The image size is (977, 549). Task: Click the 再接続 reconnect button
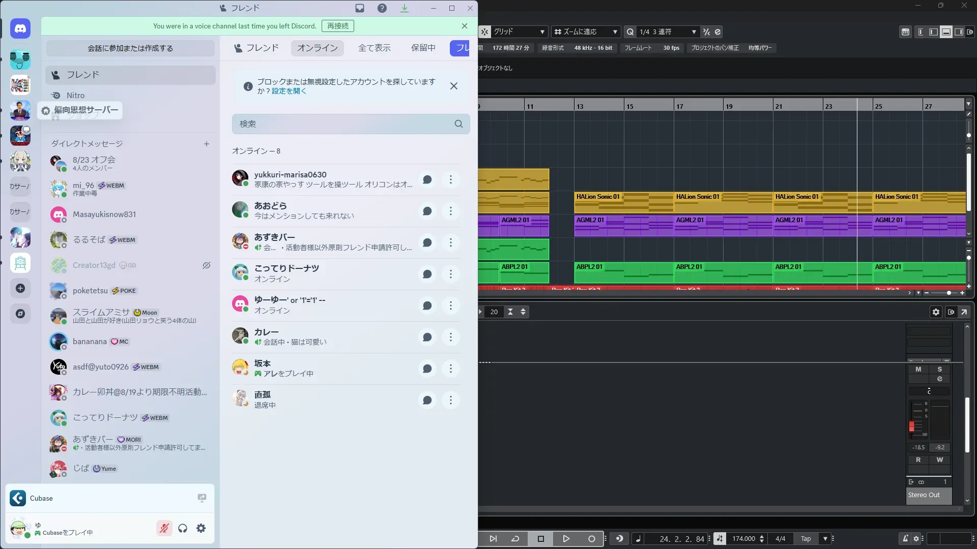338,26
